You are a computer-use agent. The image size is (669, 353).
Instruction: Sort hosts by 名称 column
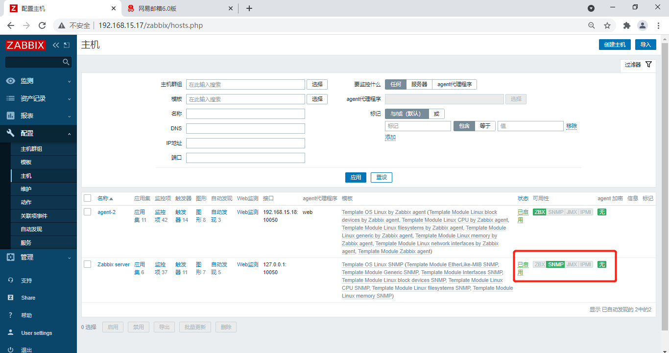105,198
